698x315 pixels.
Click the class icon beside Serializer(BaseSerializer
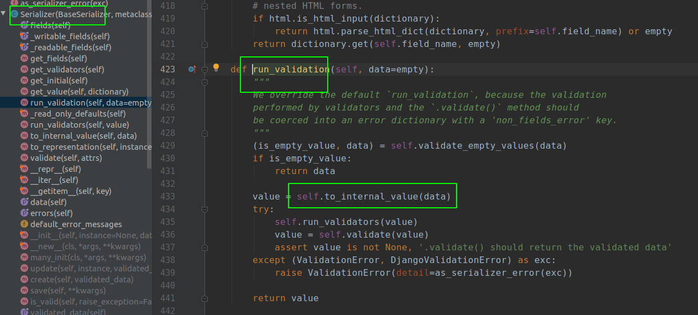coord(14,14)
